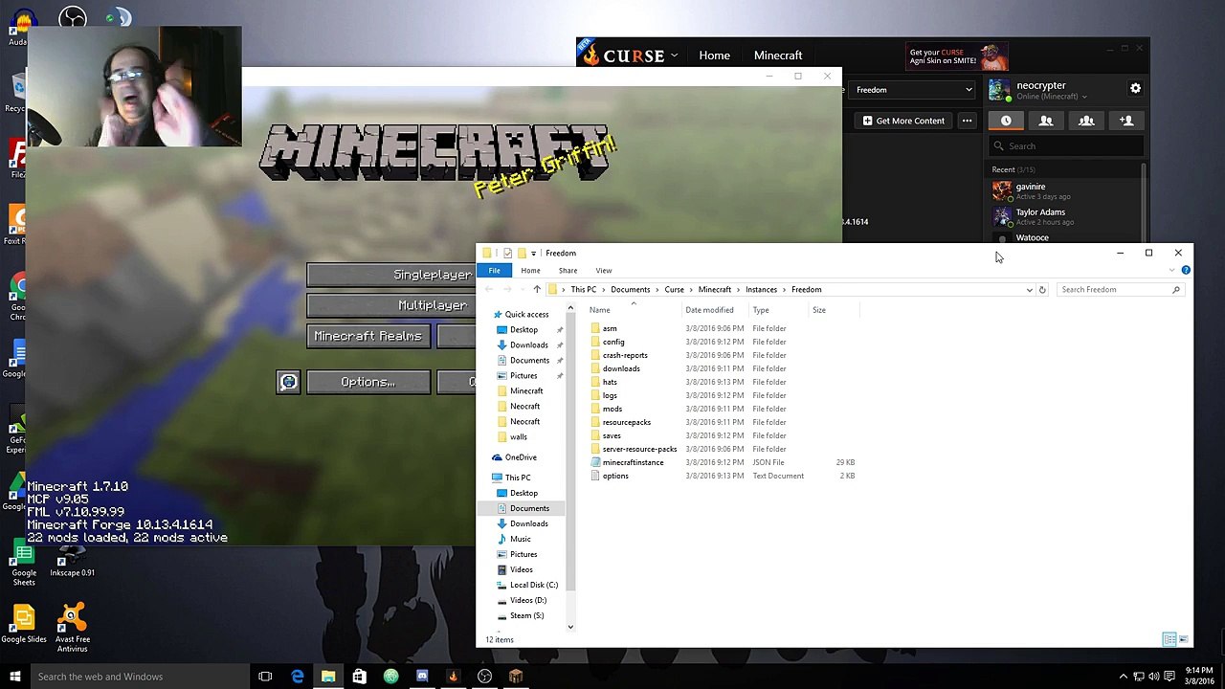Click Singleplayer in Minecraft menu

(x=390, y=275)
